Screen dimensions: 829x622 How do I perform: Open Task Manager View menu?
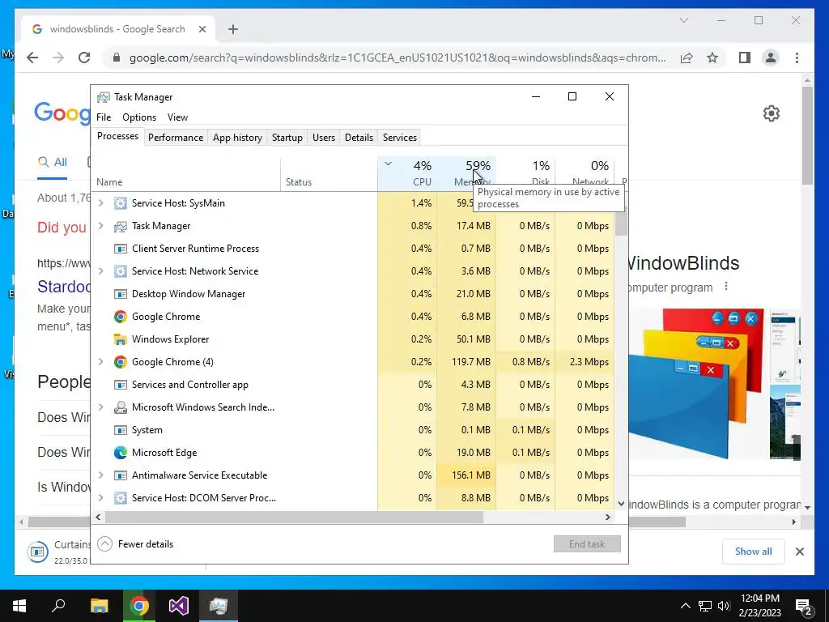coord(177,117)
